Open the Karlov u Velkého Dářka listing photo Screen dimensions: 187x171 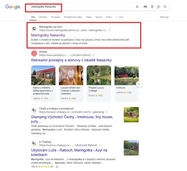[x=43, y=75]
